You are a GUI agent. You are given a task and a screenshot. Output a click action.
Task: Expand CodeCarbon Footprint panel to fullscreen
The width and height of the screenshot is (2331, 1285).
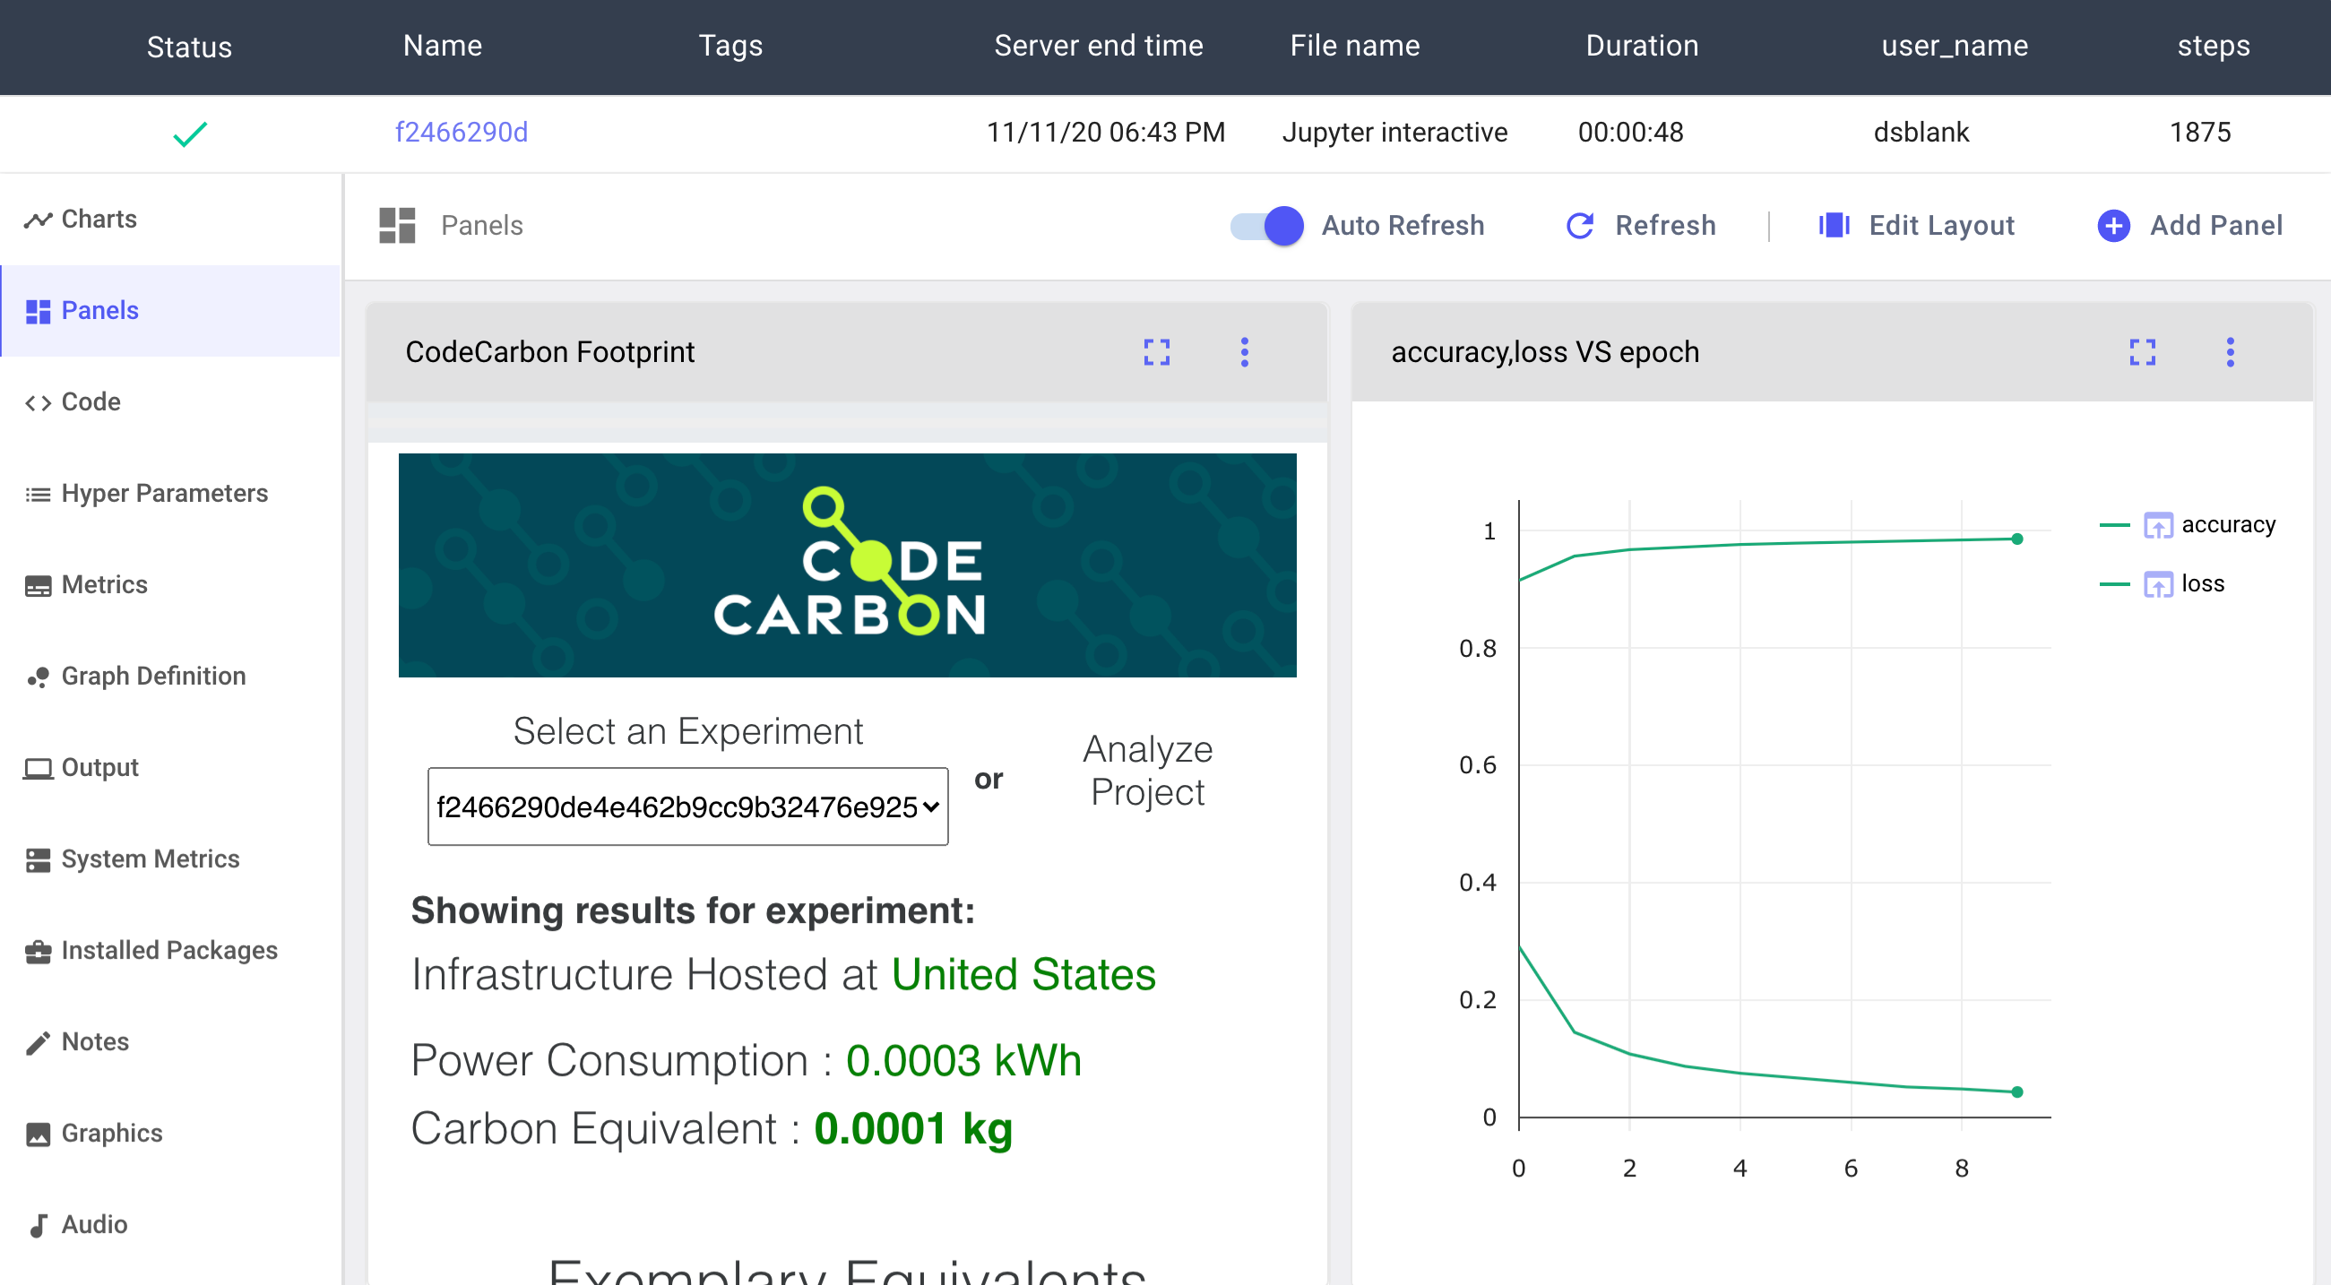click(1156, 352)
